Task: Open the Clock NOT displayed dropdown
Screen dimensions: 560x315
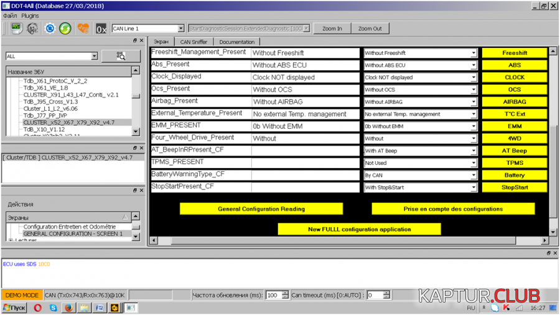Action: tap(474, 77)
